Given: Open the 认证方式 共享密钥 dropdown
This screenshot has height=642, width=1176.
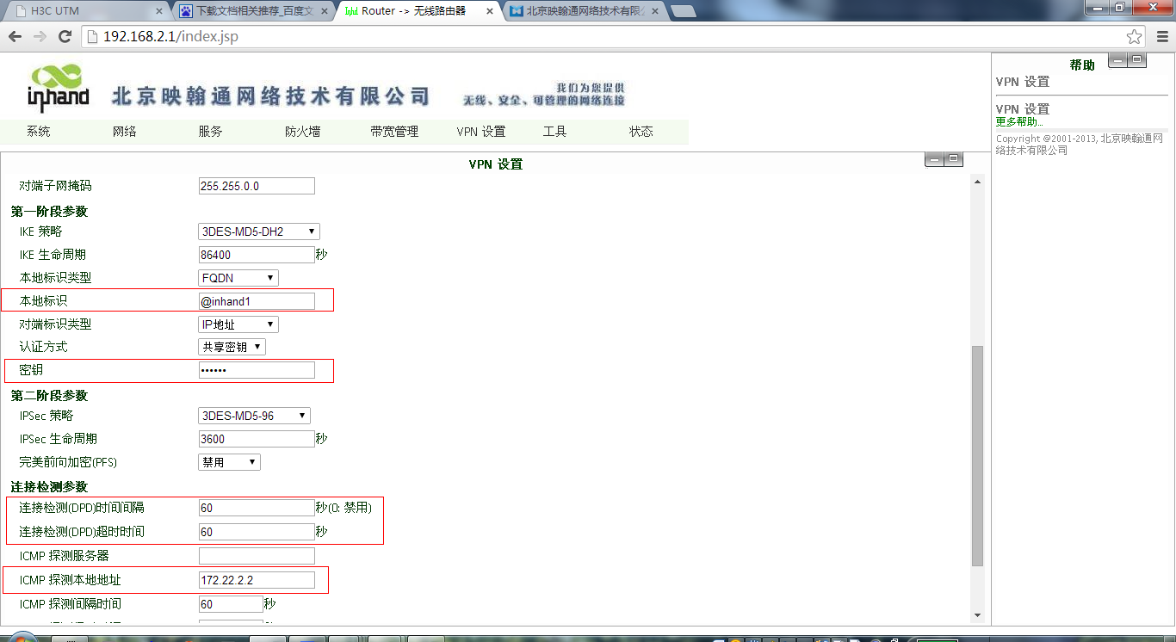Looking at the screenshot, I should [x=232, y=347].
